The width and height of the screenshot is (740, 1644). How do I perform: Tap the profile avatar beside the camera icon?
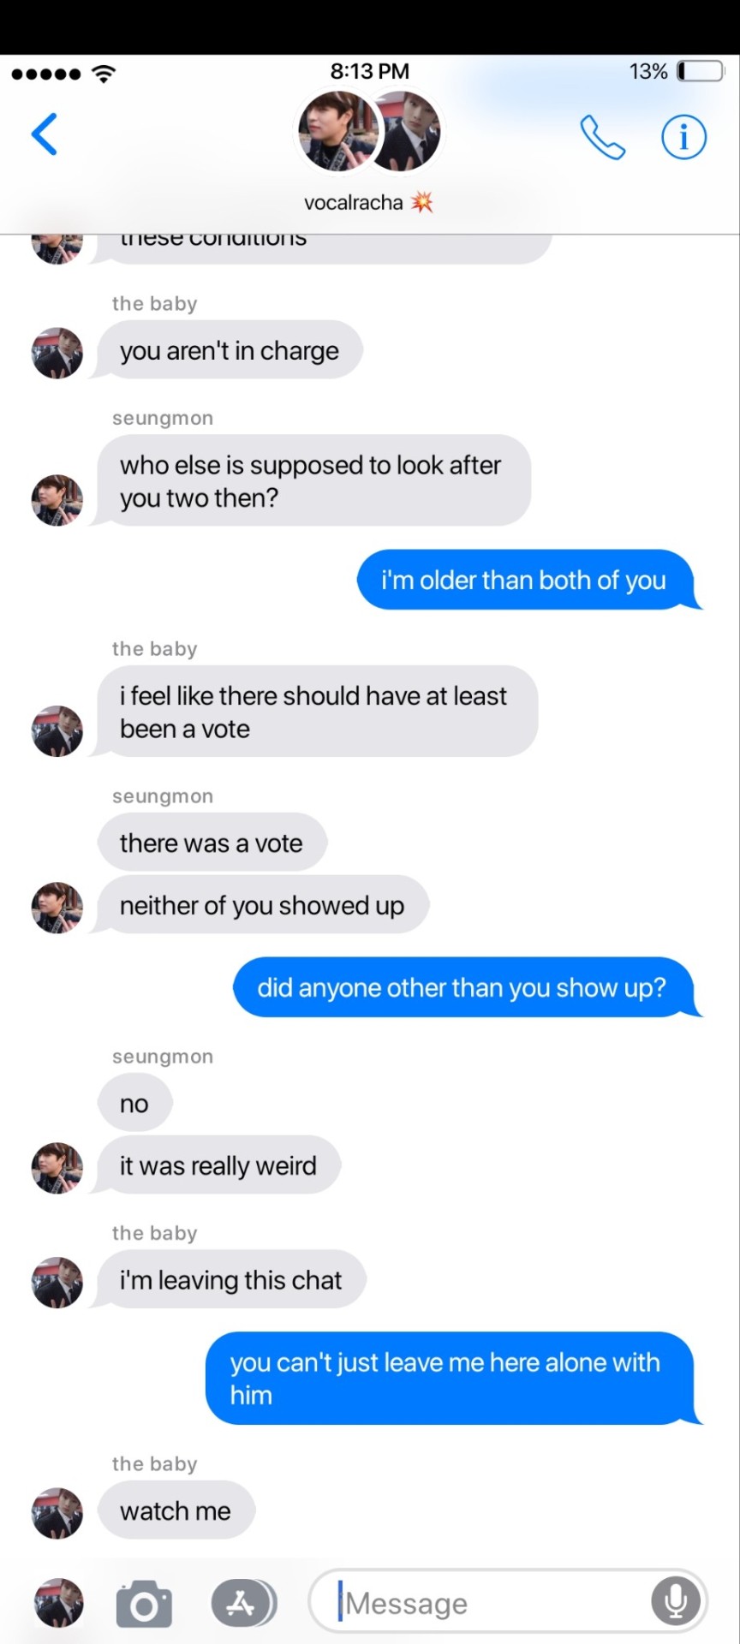pos(58,1603)
